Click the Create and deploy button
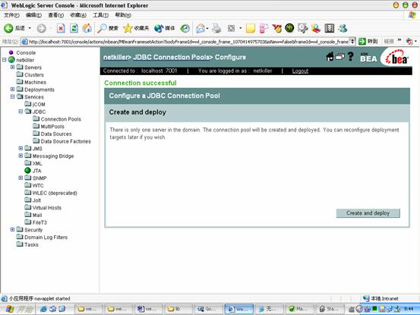420x315 pixels. (368, 213)
